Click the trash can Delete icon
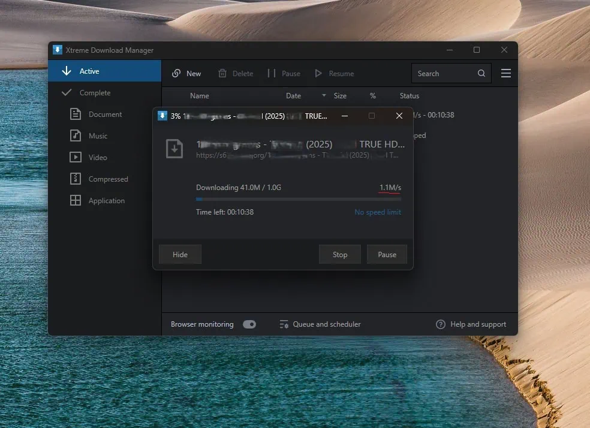This screenshot has width=590, height=428. 222,73
